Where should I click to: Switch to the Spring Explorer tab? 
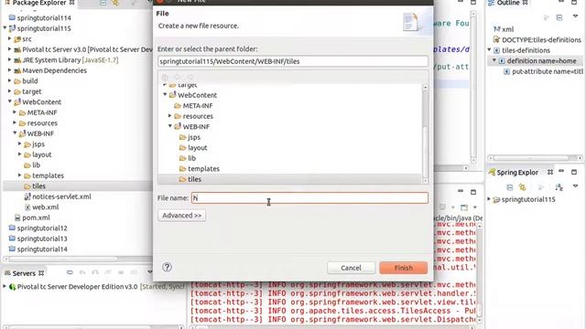pyautogui.click(x=517, y=173)
